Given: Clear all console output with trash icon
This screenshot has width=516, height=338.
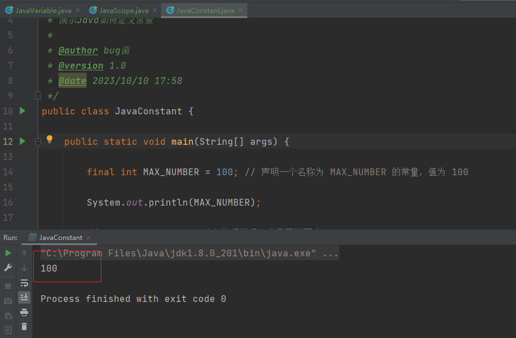Looking at the screenshot, I should click(24, 327).
